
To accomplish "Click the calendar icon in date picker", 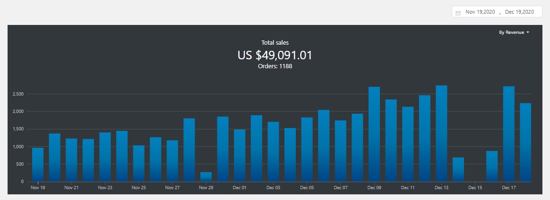I will 458,13.
